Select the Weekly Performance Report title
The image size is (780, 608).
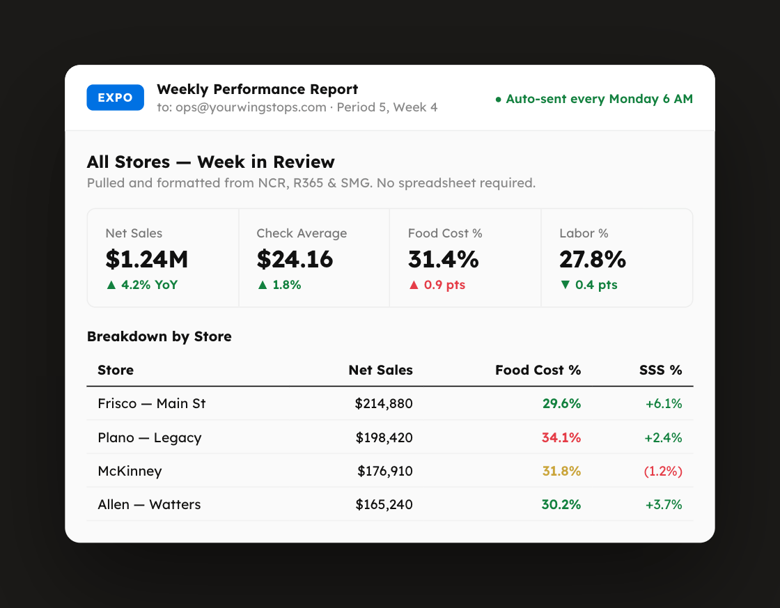click(257, 89)
